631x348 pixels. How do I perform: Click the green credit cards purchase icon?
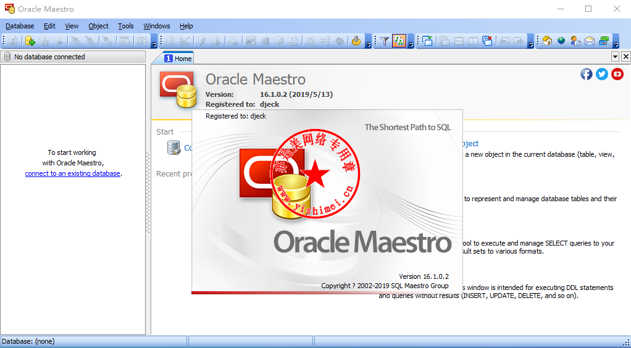tap(604, 41)
